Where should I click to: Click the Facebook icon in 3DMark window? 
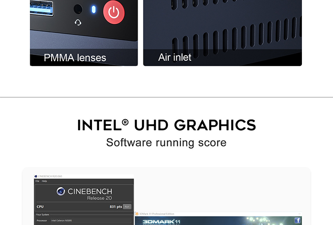pos(297,220)
